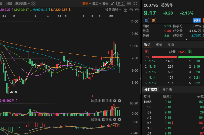204x135 pixels.
Task: Open the multi-chart grid layout
Action: pos(33,4)
